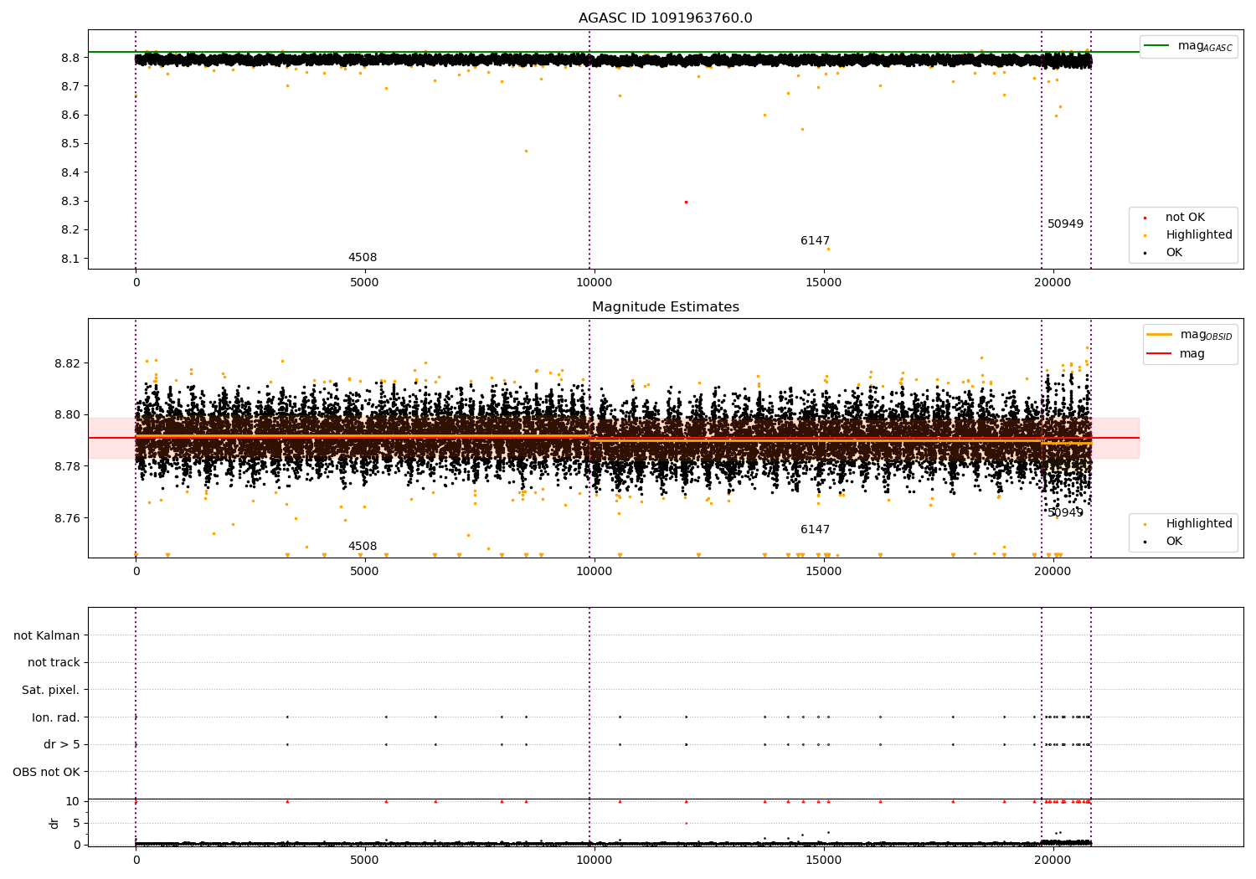Click the "not track" axis label
Viewport: 1256px width, 879px height.
pyautogui.click(x=54, y=663)
